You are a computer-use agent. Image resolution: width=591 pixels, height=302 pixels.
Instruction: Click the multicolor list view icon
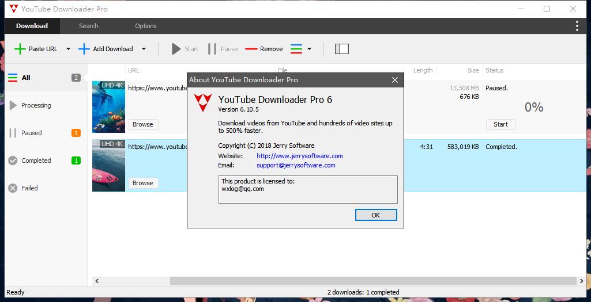(x=296, y=49)
